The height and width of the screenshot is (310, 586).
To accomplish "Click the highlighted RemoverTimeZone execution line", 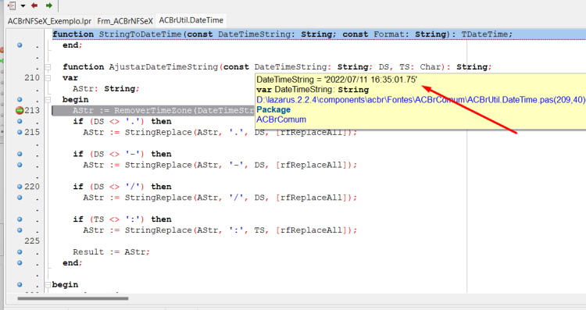I will click(x=153, y=111).
